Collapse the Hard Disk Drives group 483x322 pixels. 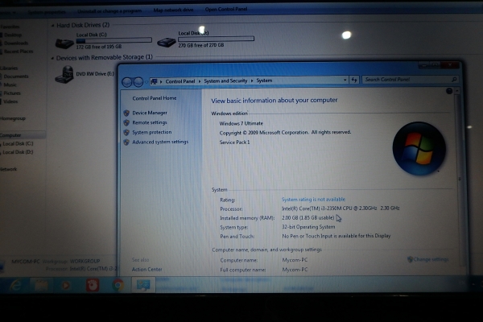(x=52, y=25)
